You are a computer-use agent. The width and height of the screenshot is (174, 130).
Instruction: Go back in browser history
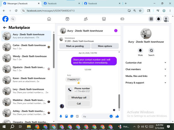pyautogui.click(x=4, y=11)
